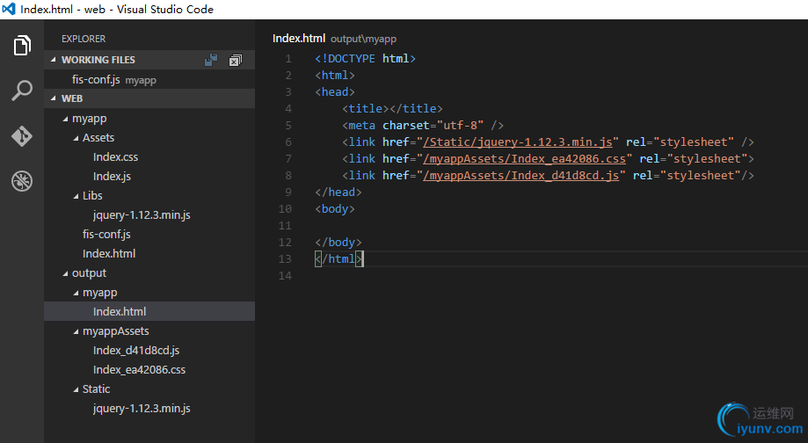Image resolution: width=808 pixels, height=443 pixels.
Task: Open the Git source control view
Action: click(x=22, y=136)
